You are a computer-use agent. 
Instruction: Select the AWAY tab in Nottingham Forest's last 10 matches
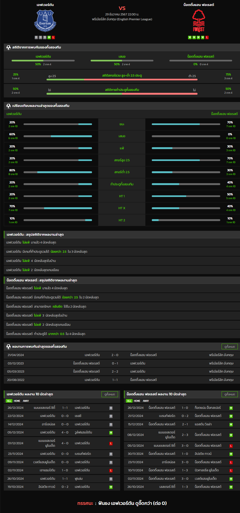pyautogui.click(x=146, y=401)
